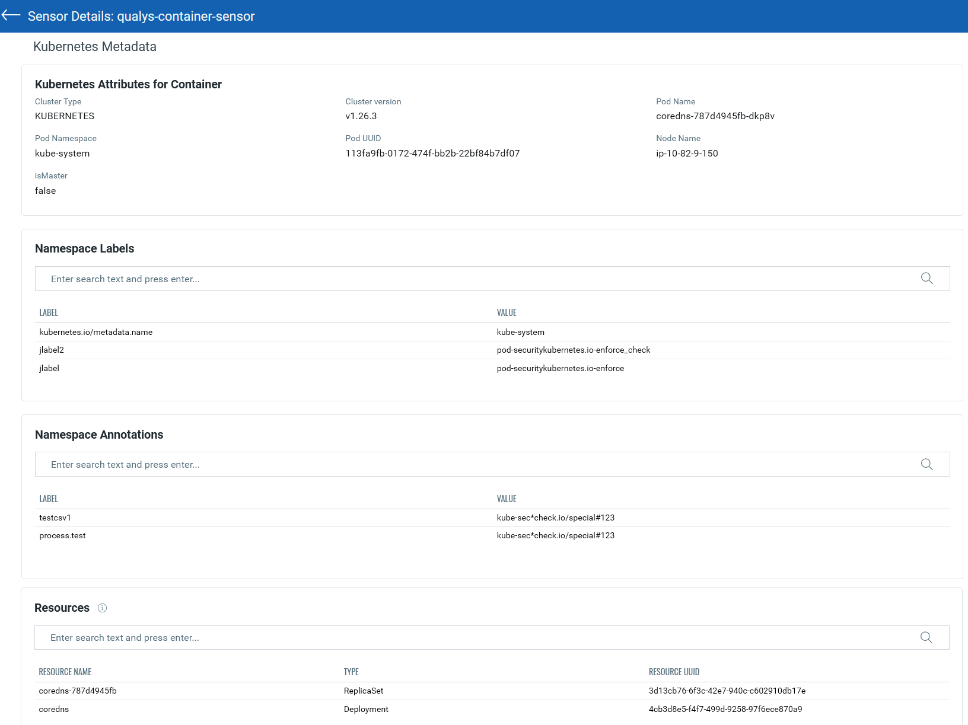Click the RESOURCE UUID column header

674,672
